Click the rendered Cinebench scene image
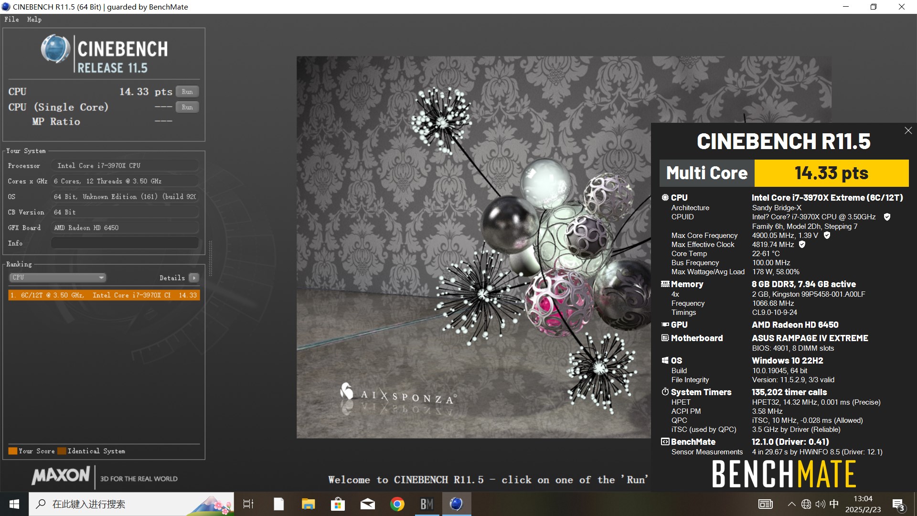This screenshot has width=917, height=516. tap(473, 247)
